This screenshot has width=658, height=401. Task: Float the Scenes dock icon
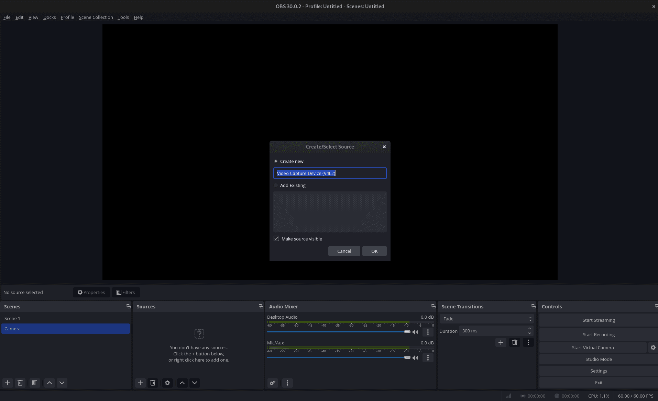coord(129,306)
